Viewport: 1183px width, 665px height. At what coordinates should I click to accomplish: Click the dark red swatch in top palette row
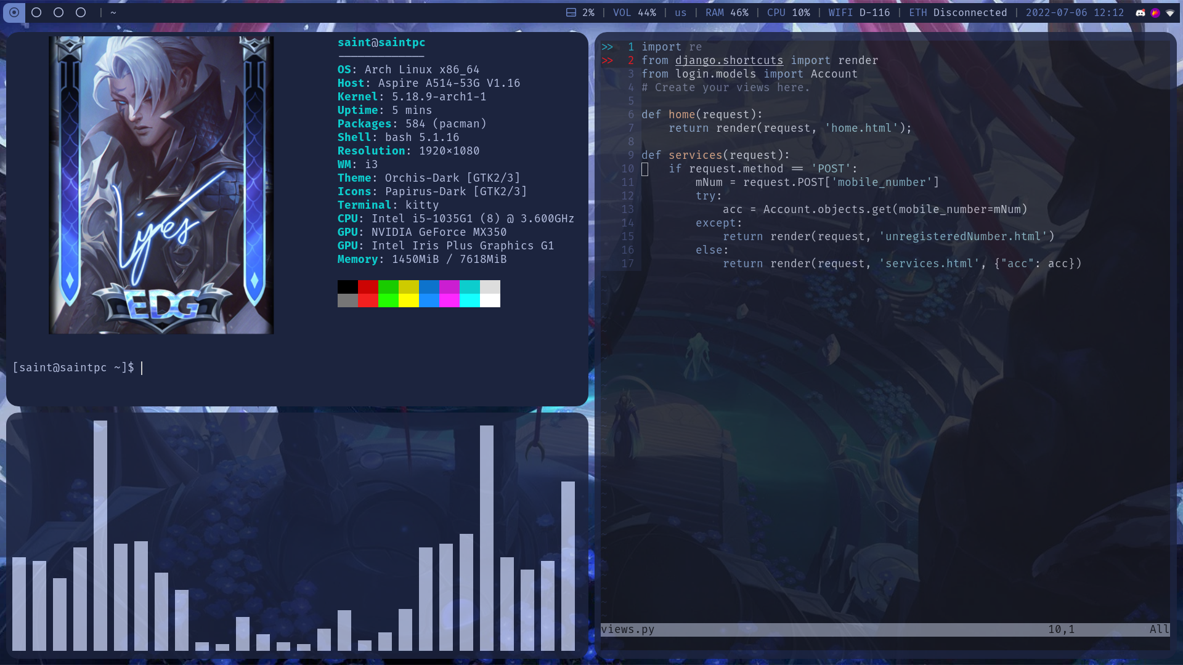pos(368,287)
